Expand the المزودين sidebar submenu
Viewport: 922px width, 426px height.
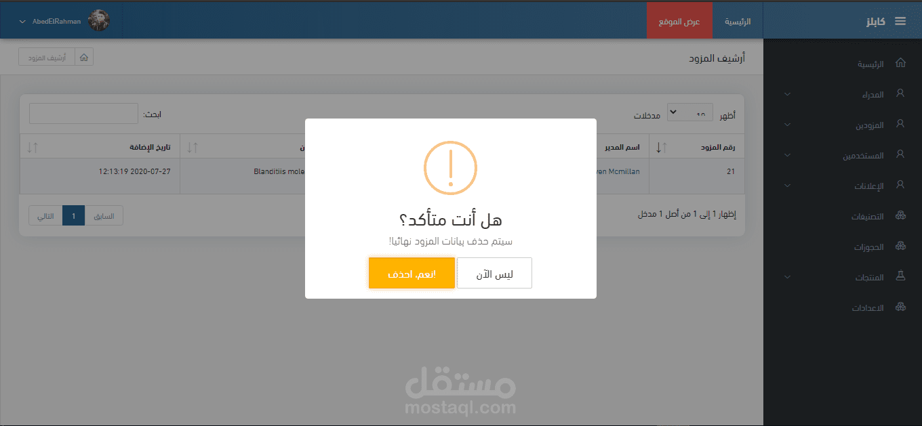point(787,125)
